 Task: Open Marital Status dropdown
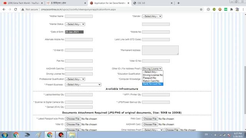(75, 24)
